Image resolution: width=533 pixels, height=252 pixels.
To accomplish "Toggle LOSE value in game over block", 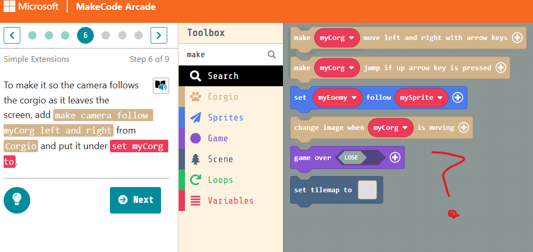I will pos(351,158).
